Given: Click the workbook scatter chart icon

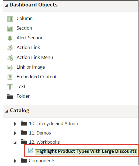Looking at the screenshot, I should [x=31, y=151].
